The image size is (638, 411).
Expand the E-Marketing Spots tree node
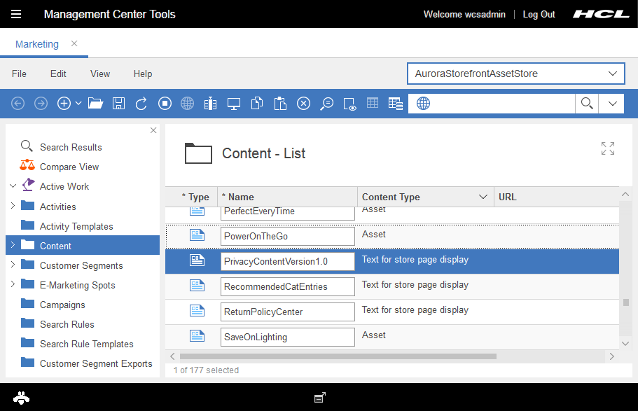point(13,285)
